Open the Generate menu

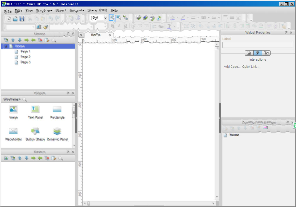[77, 10]
